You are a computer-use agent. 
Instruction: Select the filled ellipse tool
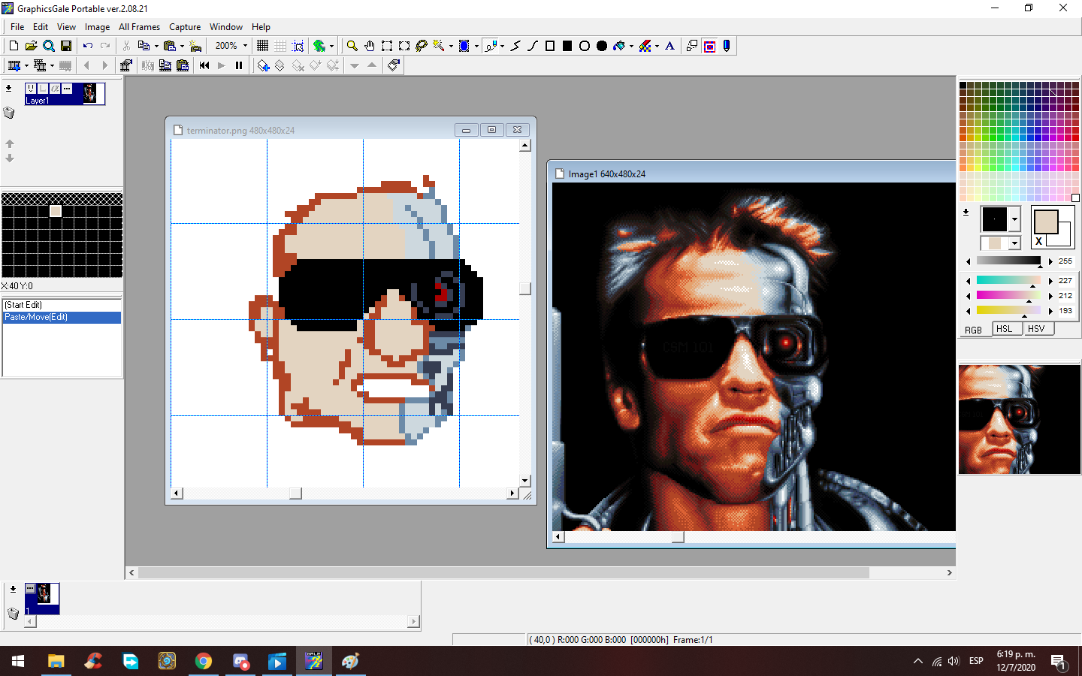[602, 46]
